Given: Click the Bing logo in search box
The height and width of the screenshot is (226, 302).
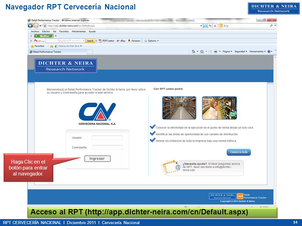Looking at the screenshot, I should click(221, 25).
